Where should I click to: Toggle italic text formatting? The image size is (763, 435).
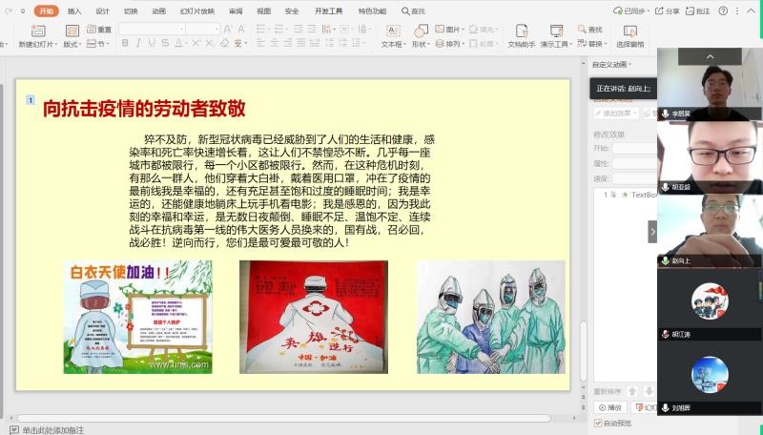tap(138, 44)
